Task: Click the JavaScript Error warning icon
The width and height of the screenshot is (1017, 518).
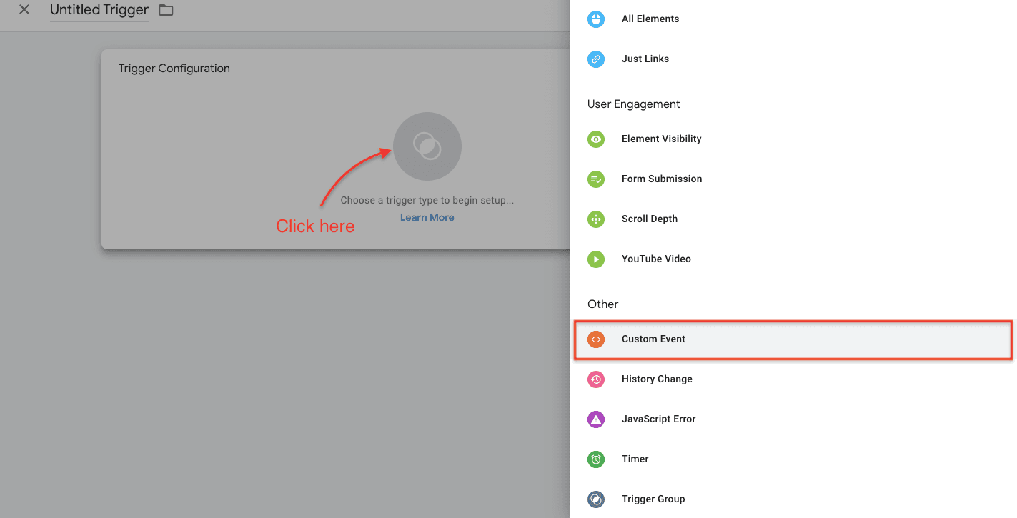Action: click(596, 419)
